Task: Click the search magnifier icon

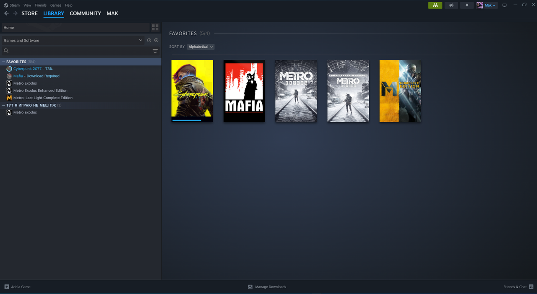Action: (x=6, y=51)
